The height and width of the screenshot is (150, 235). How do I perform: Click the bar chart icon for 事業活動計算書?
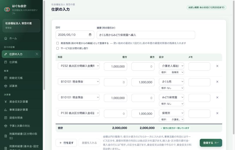6,110
